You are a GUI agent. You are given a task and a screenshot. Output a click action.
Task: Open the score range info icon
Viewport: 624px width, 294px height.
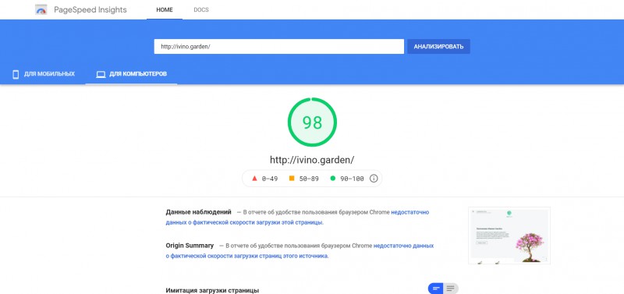(x=374, y=179)
